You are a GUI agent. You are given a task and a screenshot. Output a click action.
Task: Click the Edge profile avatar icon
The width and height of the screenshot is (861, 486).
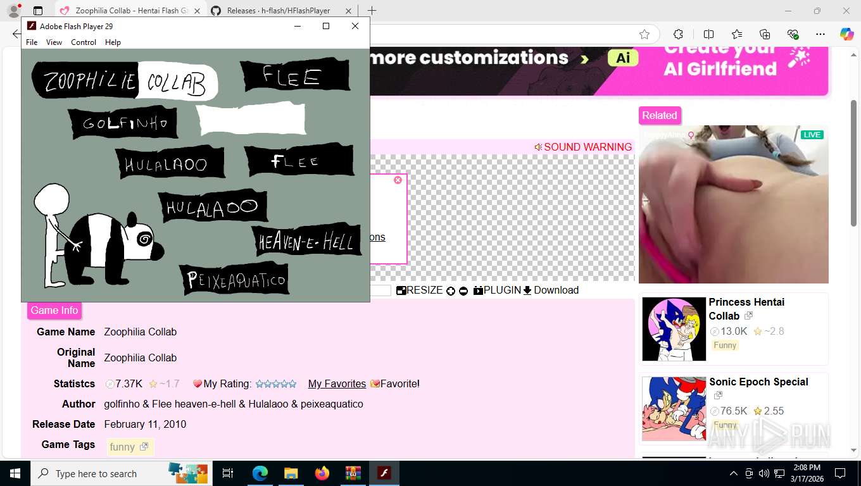[x=14, y=11]
